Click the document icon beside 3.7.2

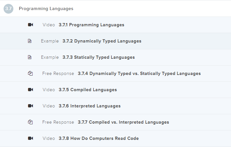30,41
